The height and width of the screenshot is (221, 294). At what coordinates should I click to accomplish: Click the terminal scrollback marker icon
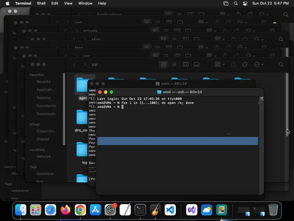pyautogui.click(x=262, y=98)
